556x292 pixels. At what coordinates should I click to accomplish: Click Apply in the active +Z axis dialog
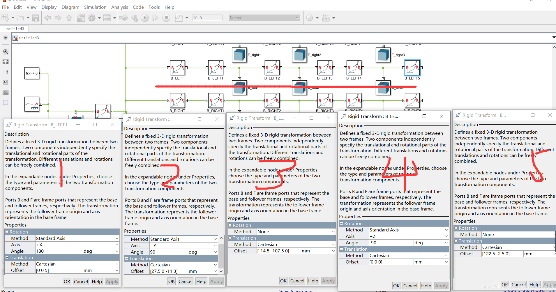pos(441,286)
